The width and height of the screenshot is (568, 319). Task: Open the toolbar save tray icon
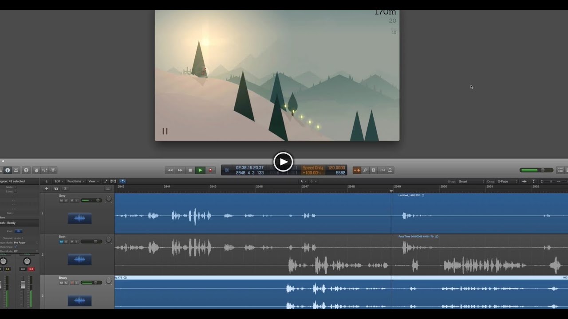tap(16, 170)
